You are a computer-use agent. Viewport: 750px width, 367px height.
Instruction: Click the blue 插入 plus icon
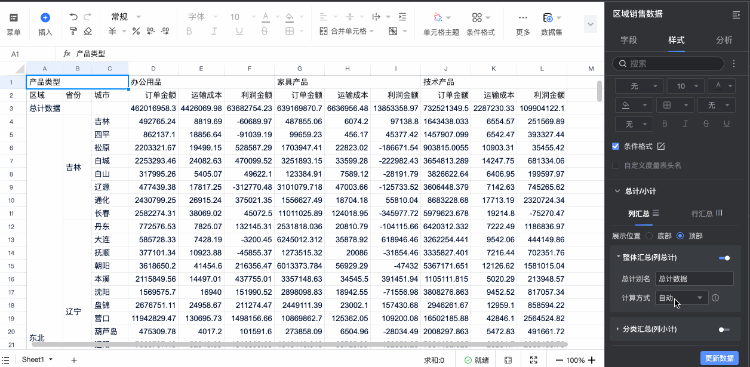pyautogui.click(x=45, y=18)
